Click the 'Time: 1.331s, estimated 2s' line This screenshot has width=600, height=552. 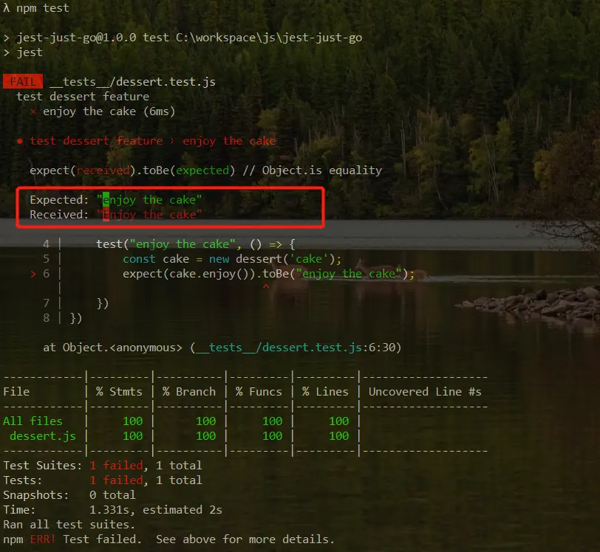112,510
